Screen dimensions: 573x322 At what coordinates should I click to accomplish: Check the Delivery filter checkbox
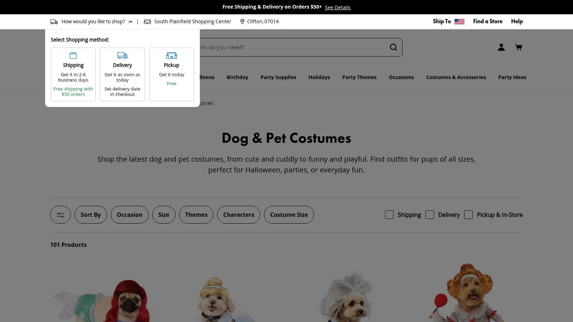(430, 215)
